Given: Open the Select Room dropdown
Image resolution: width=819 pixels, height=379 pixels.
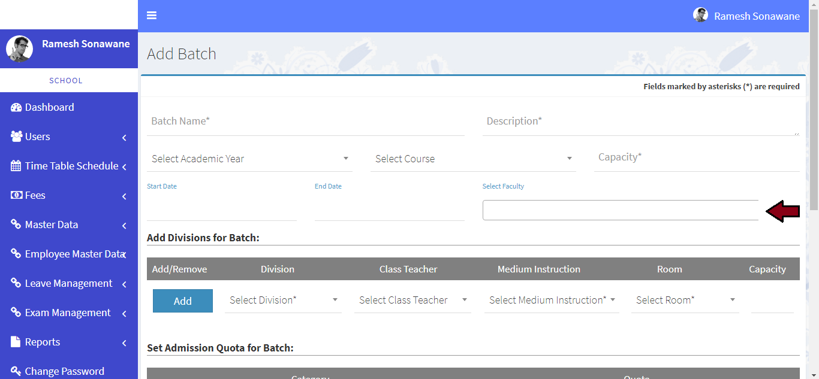Looking at the screenshot, I should click(685, 300).
